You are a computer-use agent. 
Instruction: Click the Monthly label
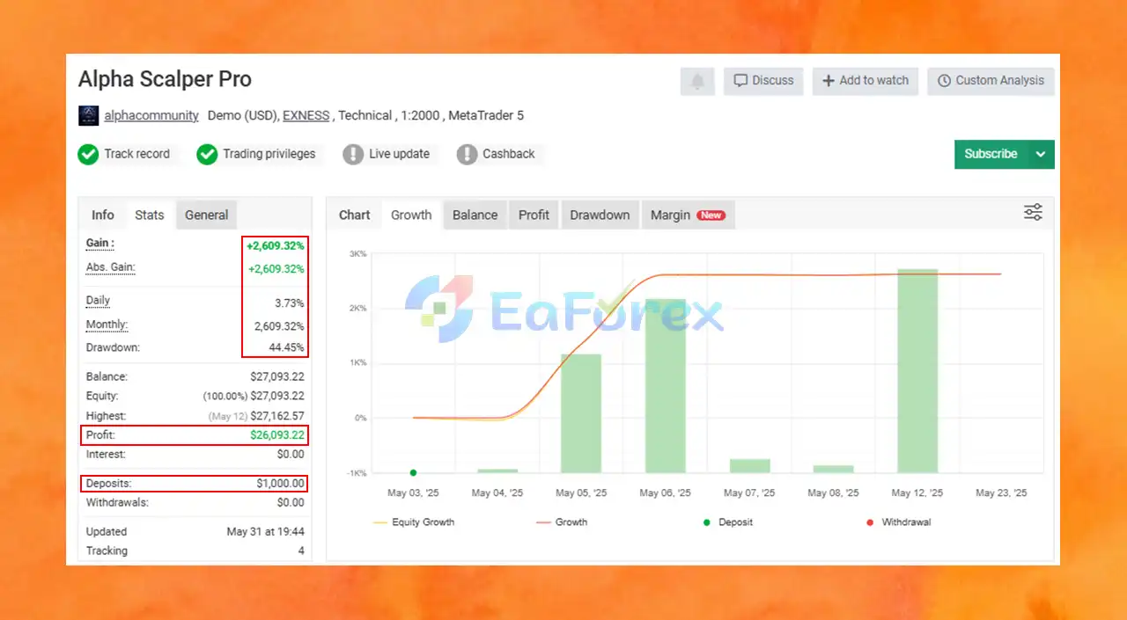click(107, 325)
